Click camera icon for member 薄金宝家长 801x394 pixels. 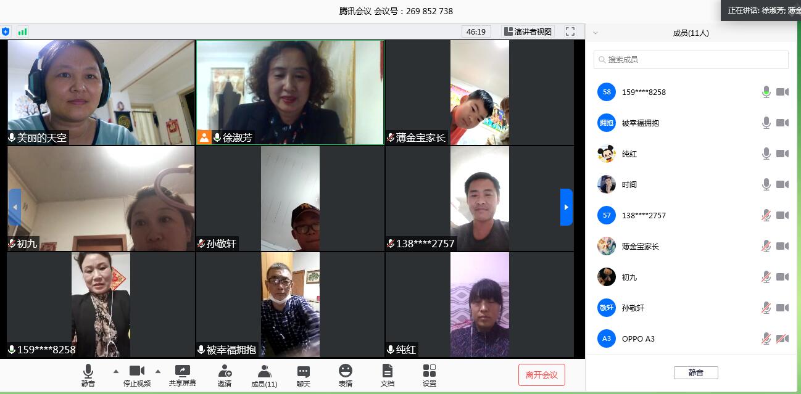pyautogui.click(x=782, y=246)
